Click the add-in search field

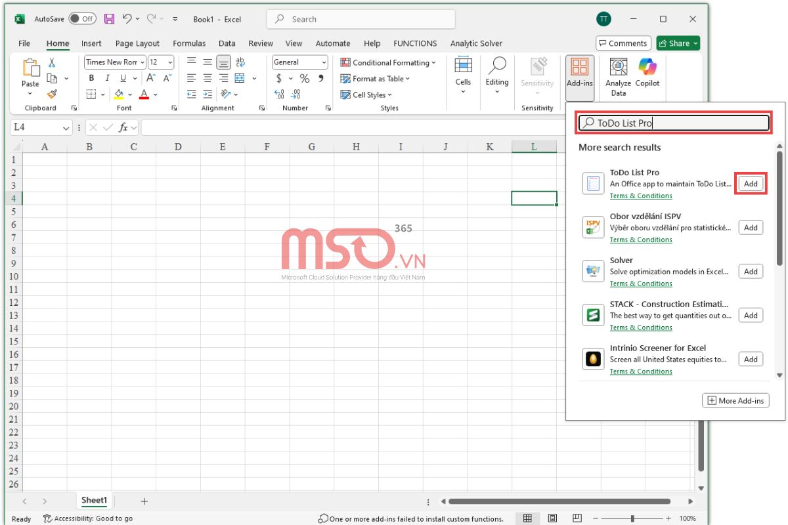click(x=673, y=123)
